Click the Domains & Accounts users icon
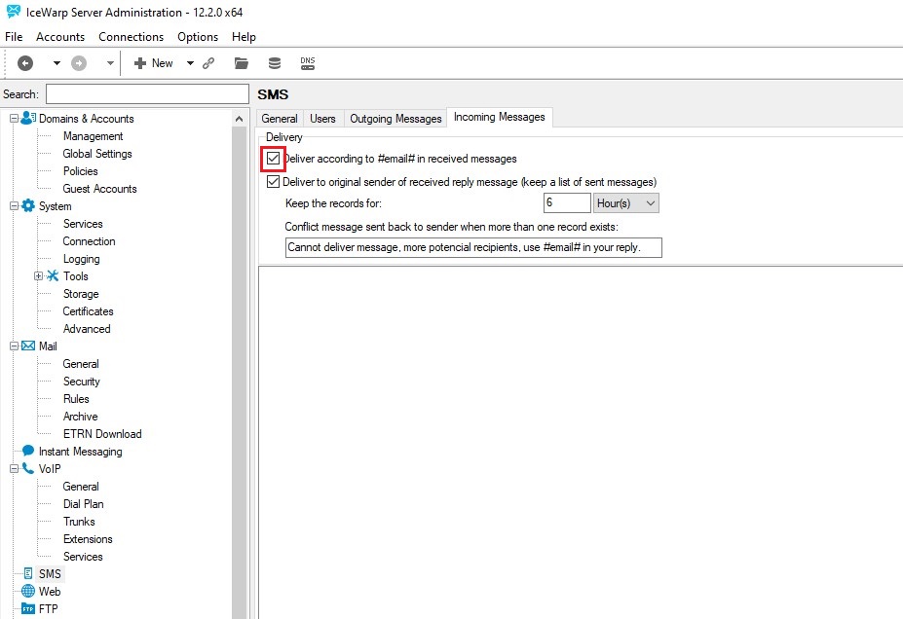This screenshot has width=903, height=619. coord(28,118)
